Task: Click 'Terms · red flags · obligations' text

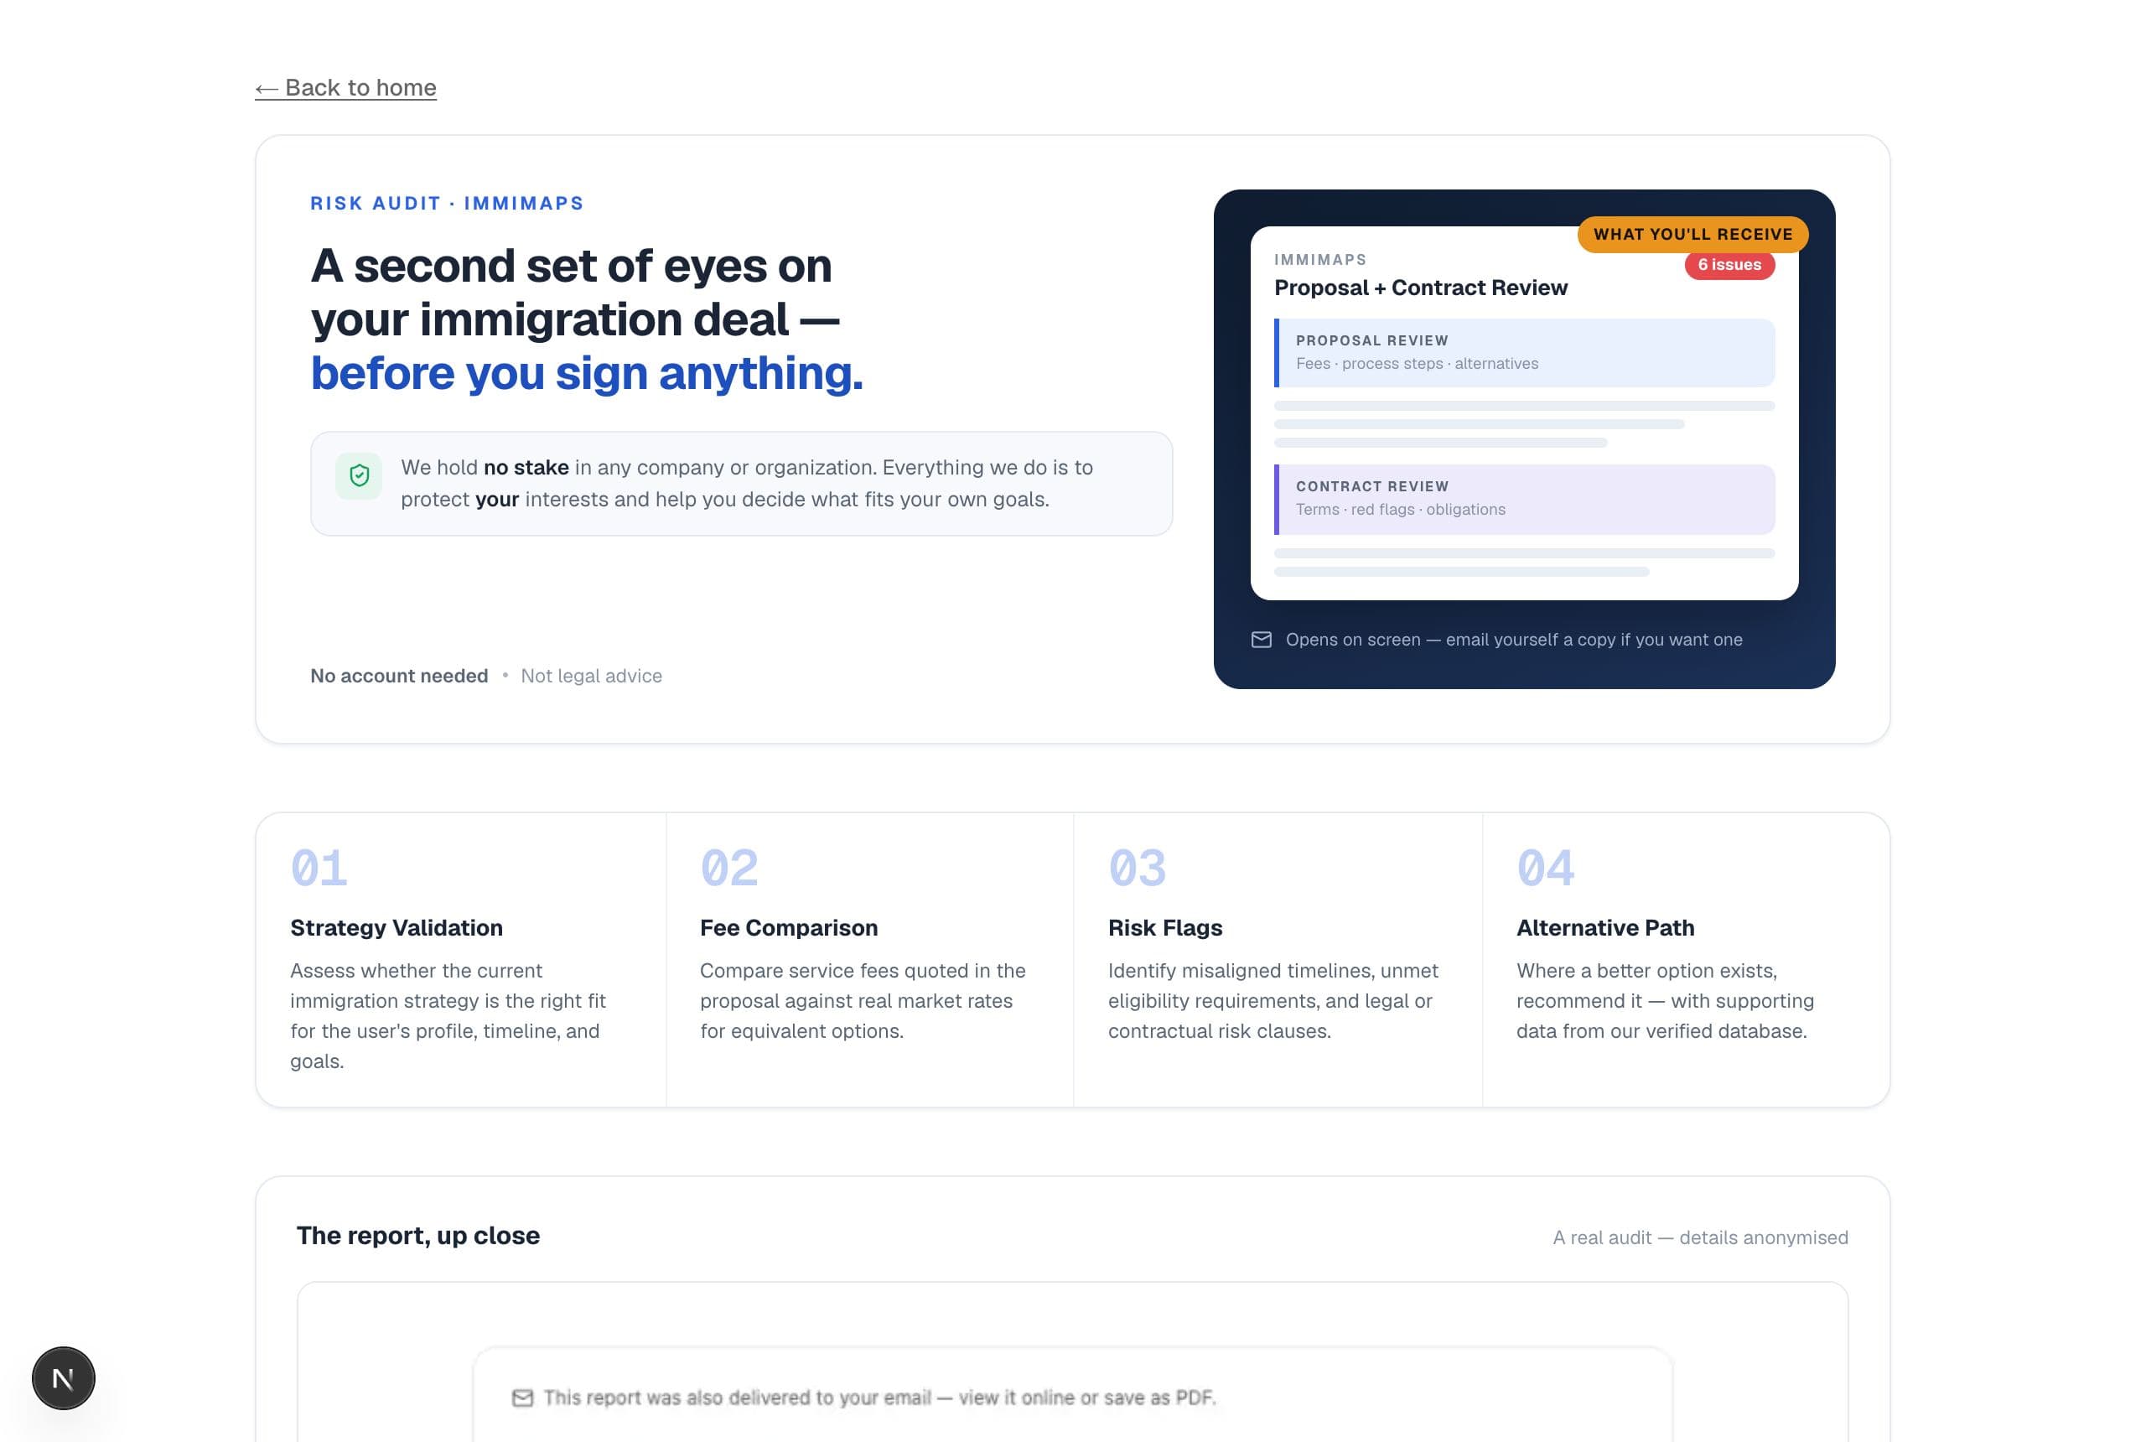Action: [x=1400, y=510]
